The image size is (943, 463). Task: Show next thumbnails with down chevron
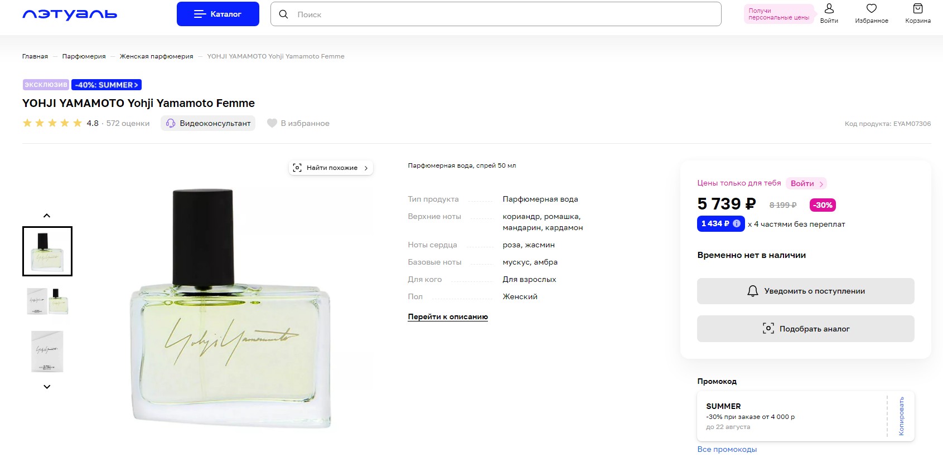coord(47,387)
